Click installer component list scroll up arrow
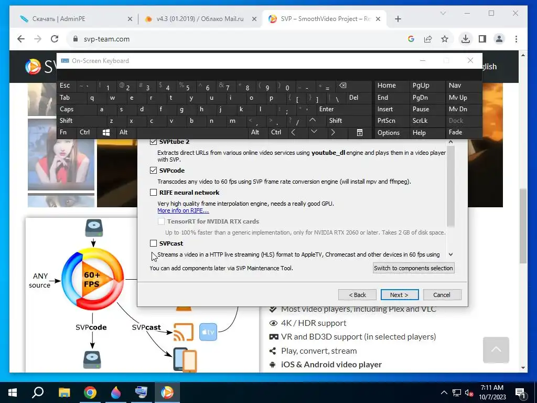Image resolution: width=537 pixels, height=403 pixels. (450, 142)
